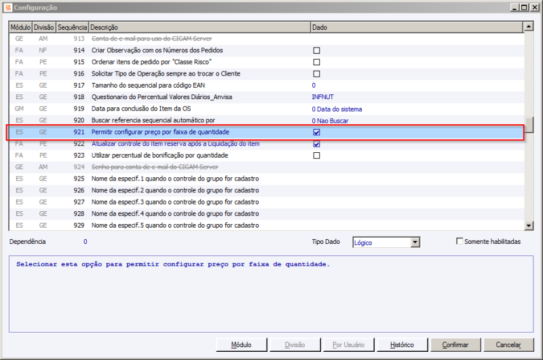The image size is (543, 360).
Task: Select 'Data para conclusão do Item da OS'
Action: pyautogui.click(x=266, y=109)
